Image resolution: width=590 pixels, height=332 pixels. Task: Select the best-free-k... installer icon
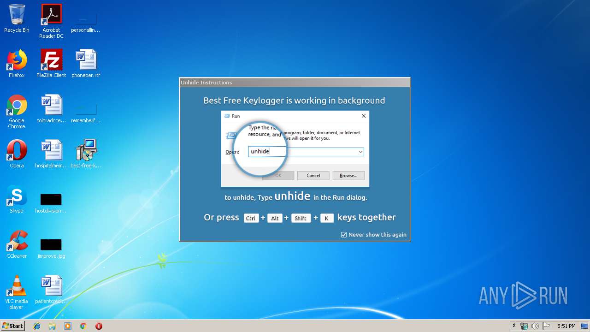pyautogui.click(x=86, y=154)
